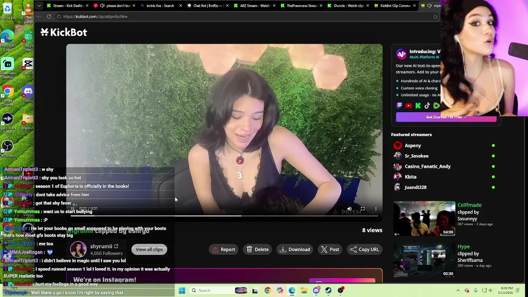Open the Hype clip thumbnail
Screen dimensions: 528x297
[424, 260]
